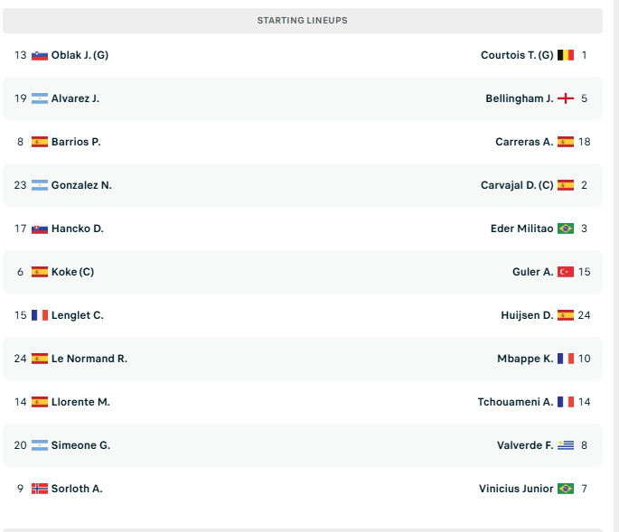This screenshot has width=619, height=532.
Task: Open Koke (C) player page
Action: (72, 272)
